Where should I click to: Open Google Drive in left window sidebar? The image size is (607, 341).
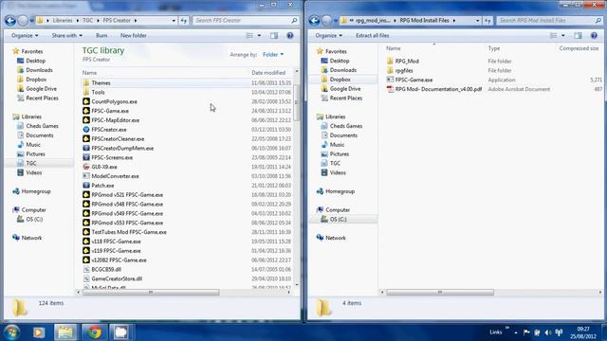41,88
